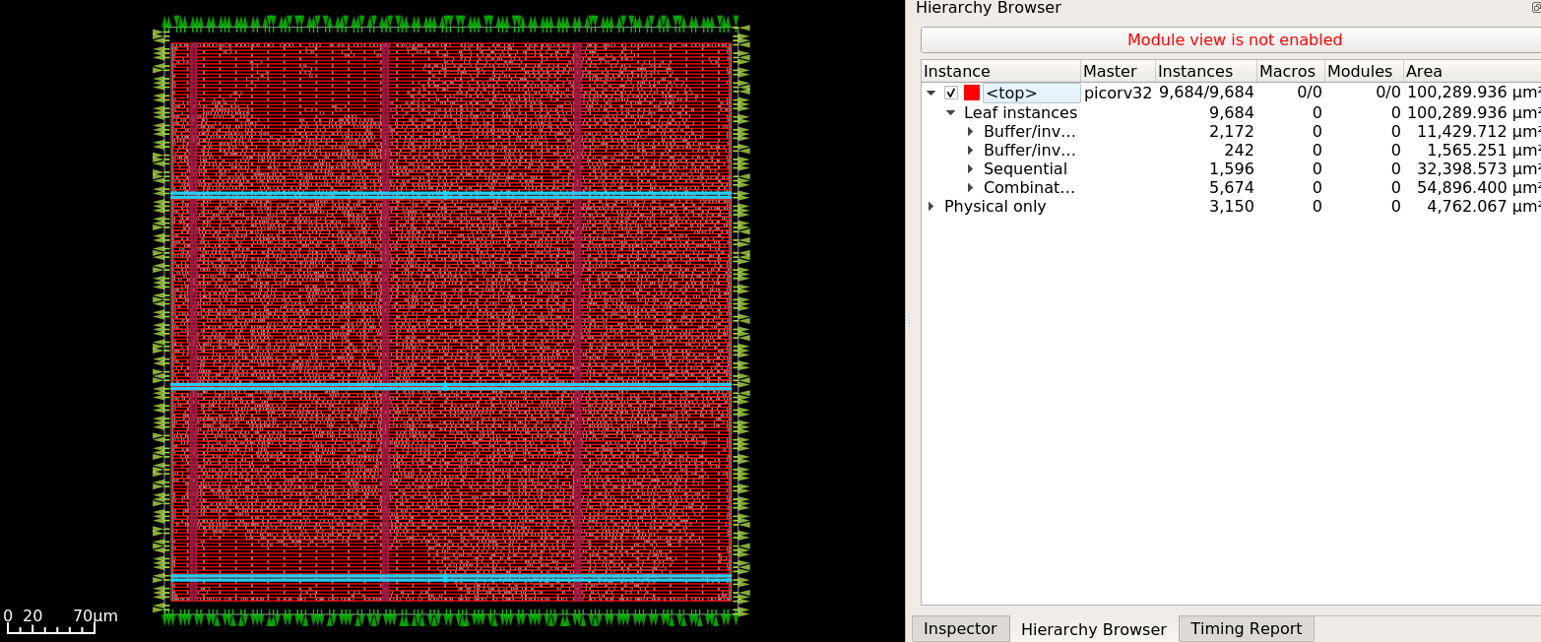Expand the first Buffer/inv category
The width and height of the screenshot is (1541, 642).
pos(971,131)
